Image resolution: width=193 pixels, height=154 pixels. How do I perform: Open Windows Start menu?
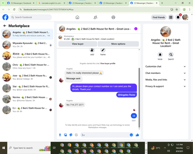3,148
